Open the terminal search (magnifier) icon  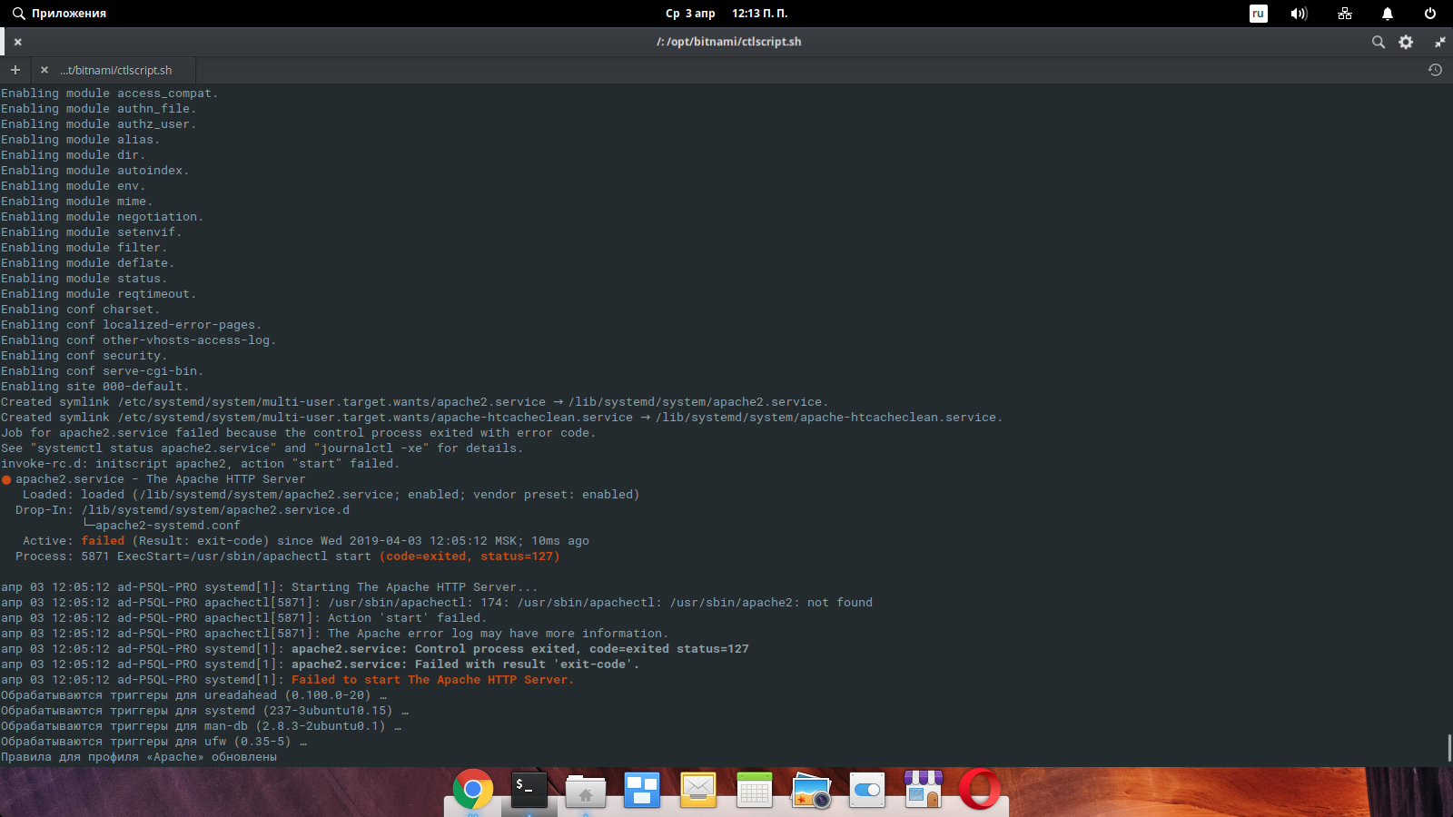(x=1378, y=42)
